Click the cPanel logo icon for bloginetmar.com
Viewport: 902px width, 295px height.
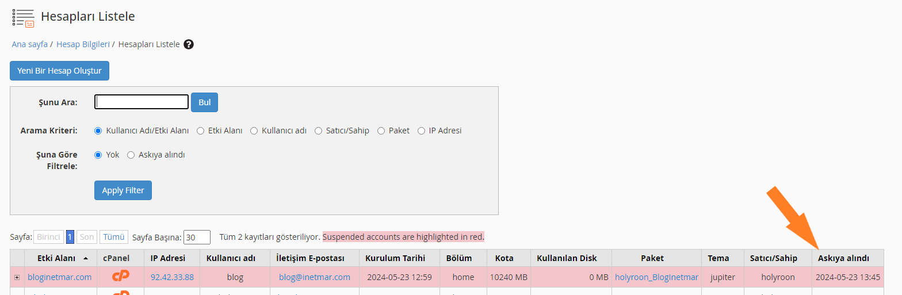coord(120,277)
